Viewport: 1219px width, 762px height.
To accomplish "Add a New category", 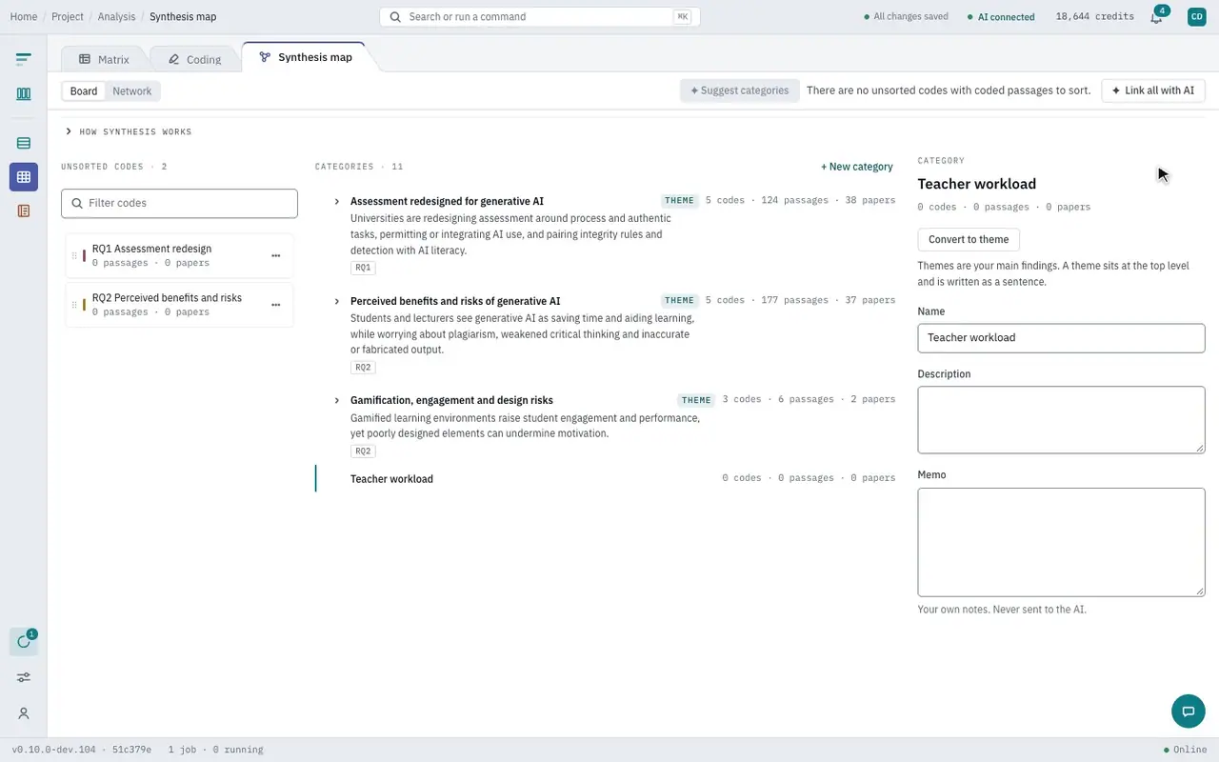I will click(857, 167).
